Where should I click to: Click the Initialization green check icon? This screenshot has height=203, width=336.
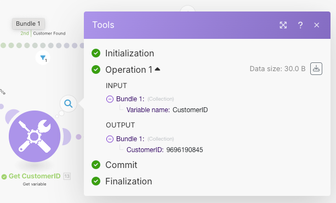pyautogui.click(x=96, y=53)
